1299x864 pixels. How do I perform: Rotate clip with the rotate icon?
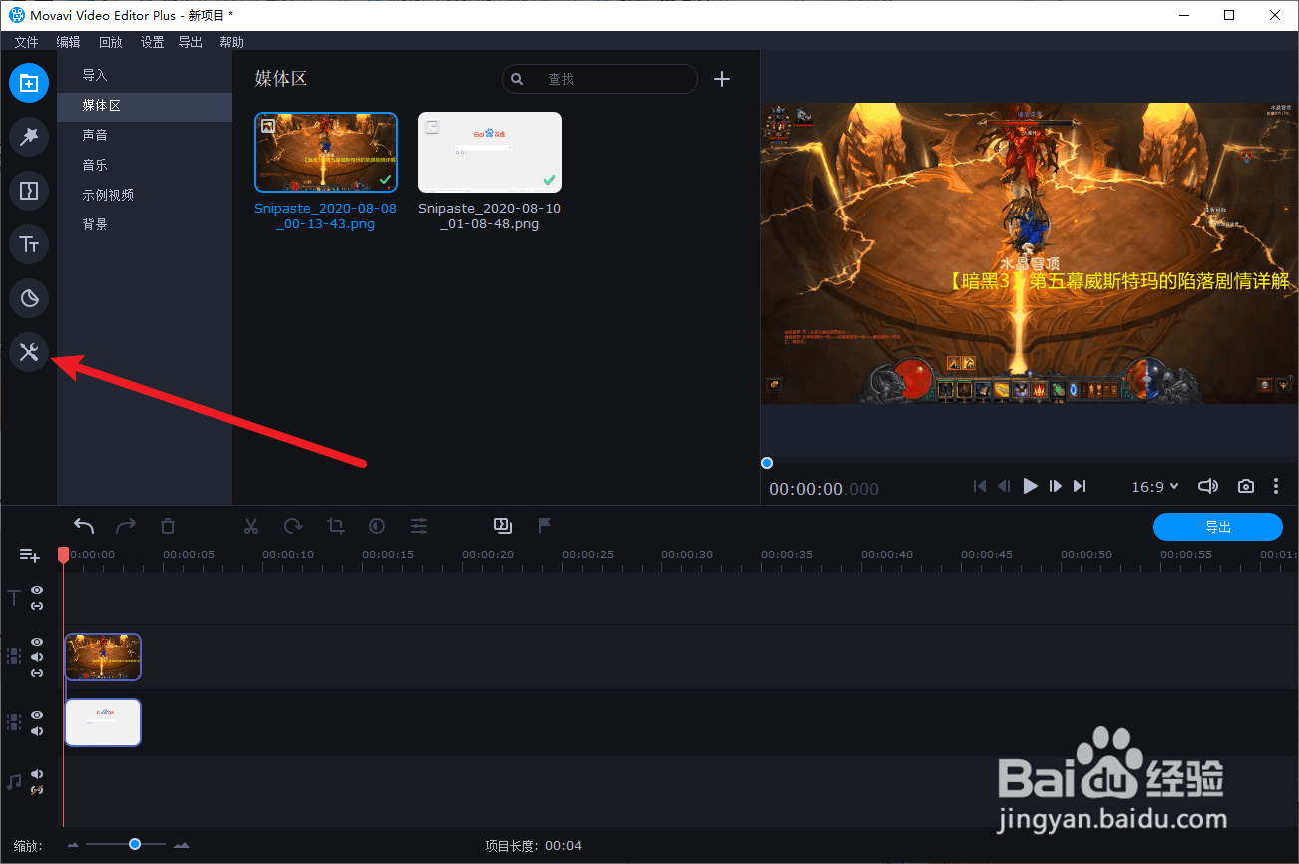pos(293,525)
